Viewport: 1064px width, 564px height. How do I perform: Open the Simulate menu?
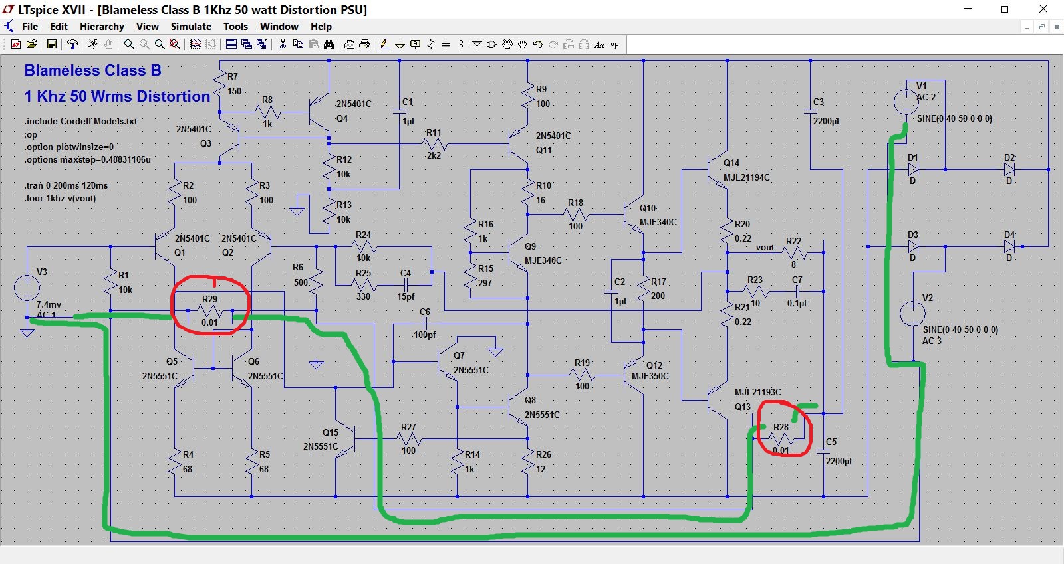click(x=191, y=27)
